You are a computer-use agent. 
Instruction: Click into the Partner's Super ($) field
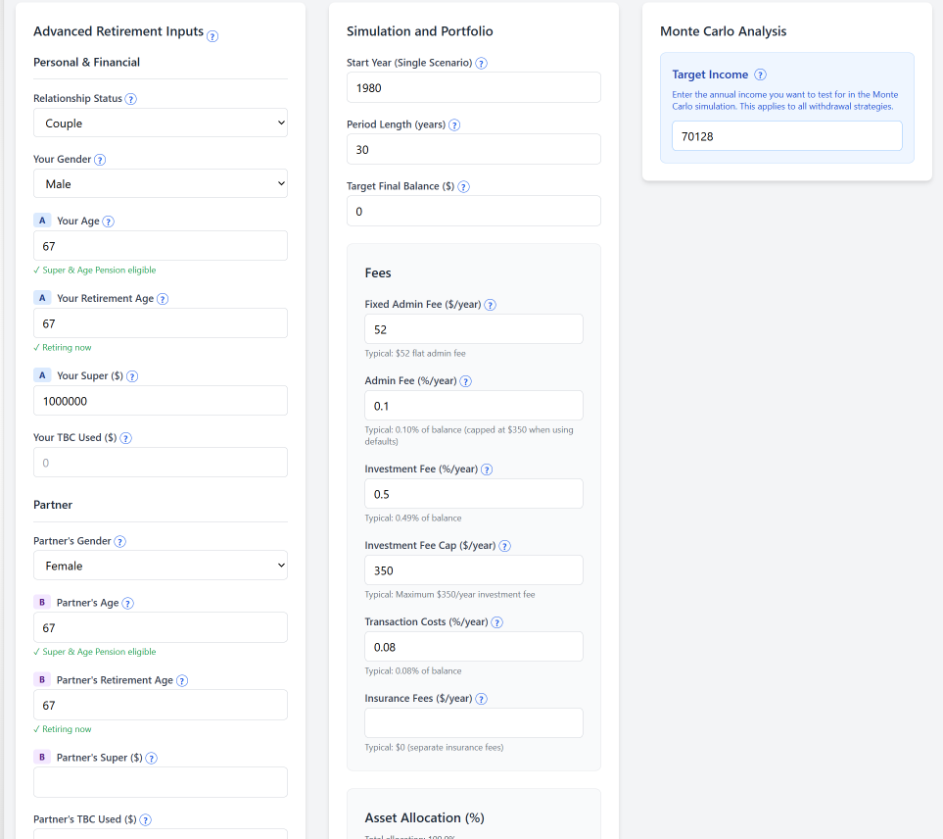161,782
